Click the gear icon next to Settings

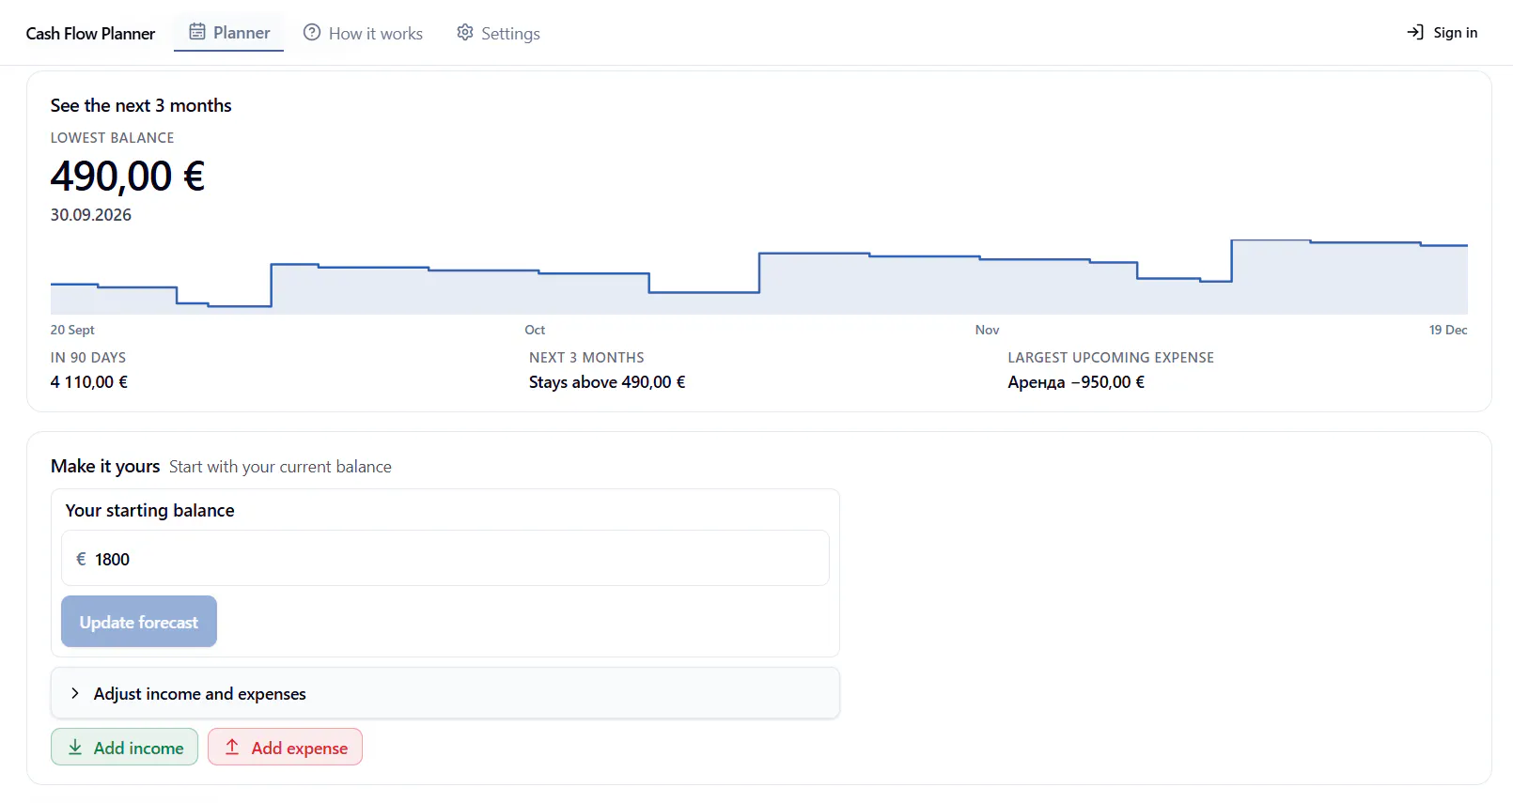coord(465,32)
